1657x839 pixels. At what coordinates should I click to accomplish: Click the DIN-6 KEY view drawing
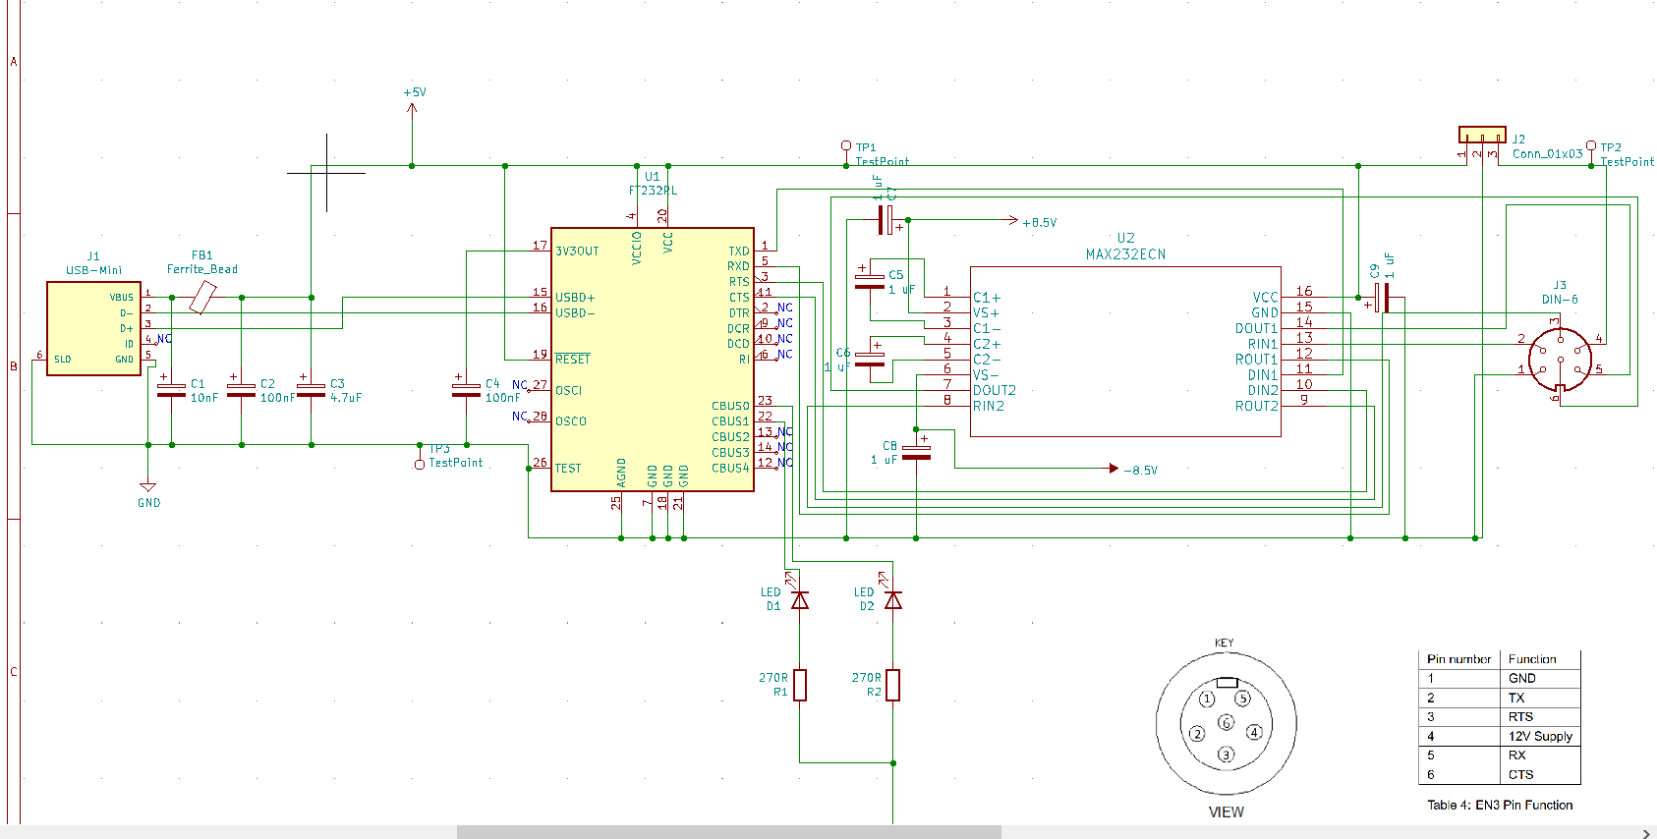click(1226, 725)
